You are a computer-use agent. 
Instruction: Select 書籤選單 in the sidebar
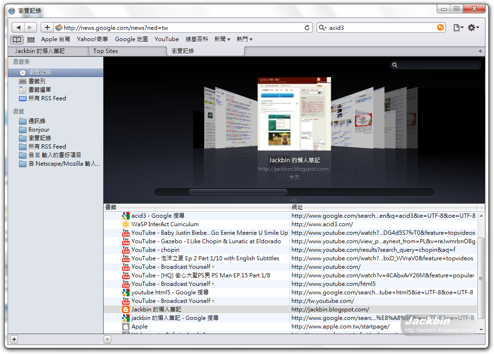point(55,90)
